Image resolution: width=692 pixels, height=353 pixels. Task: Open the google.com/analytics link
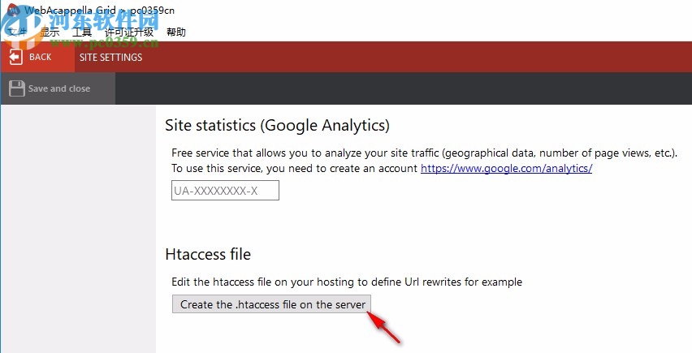[x=506, y=169]
